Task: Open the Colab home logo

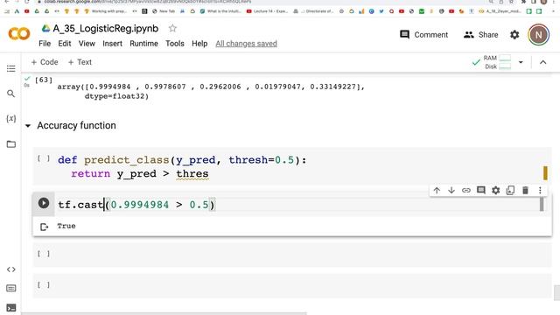Action: [19, 34]
